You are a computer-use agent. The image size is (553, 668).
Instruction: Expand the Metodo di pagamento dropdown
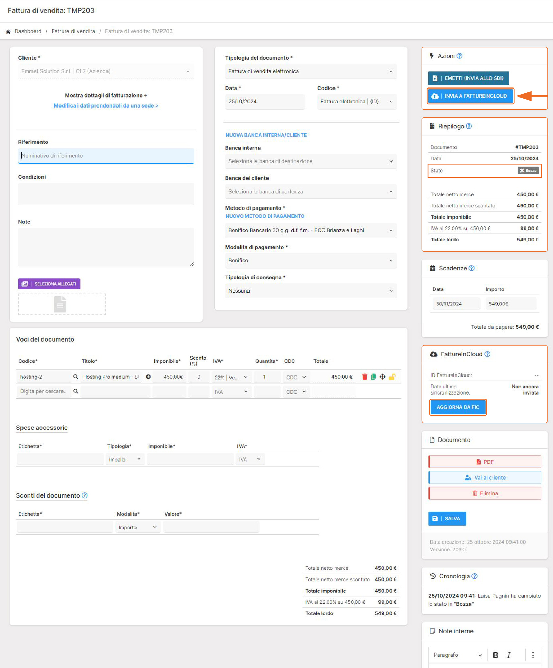click(310, 230)
